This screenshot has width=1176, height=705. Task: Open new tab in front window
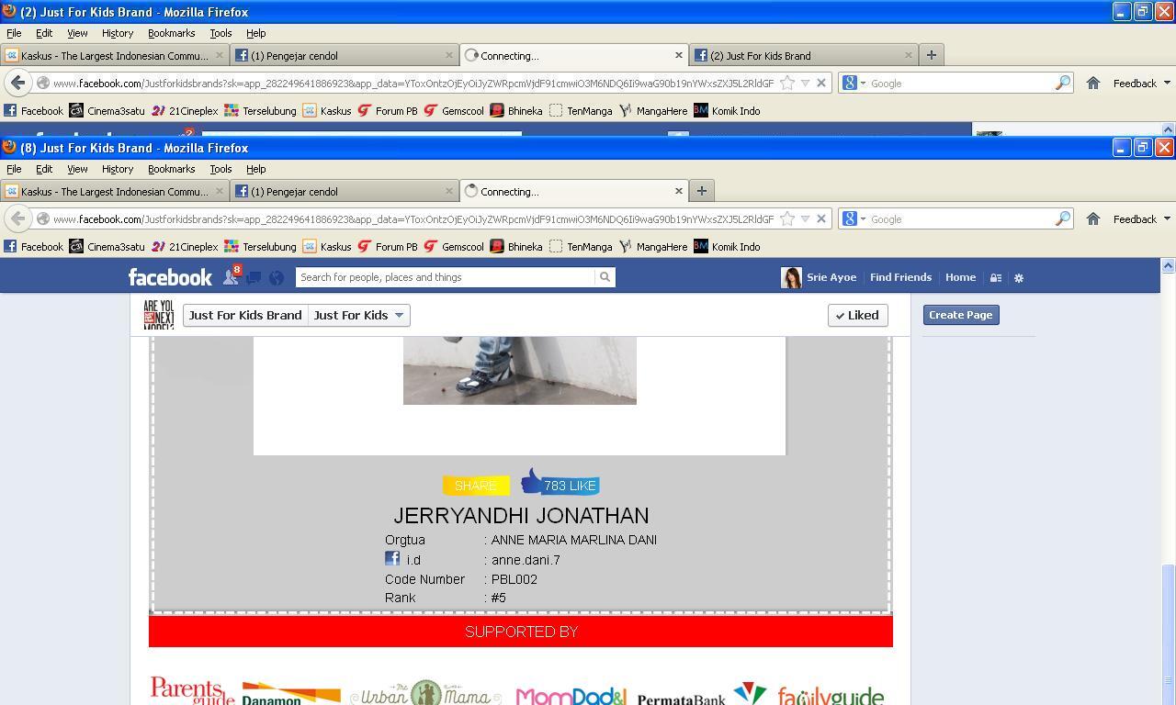701,191
